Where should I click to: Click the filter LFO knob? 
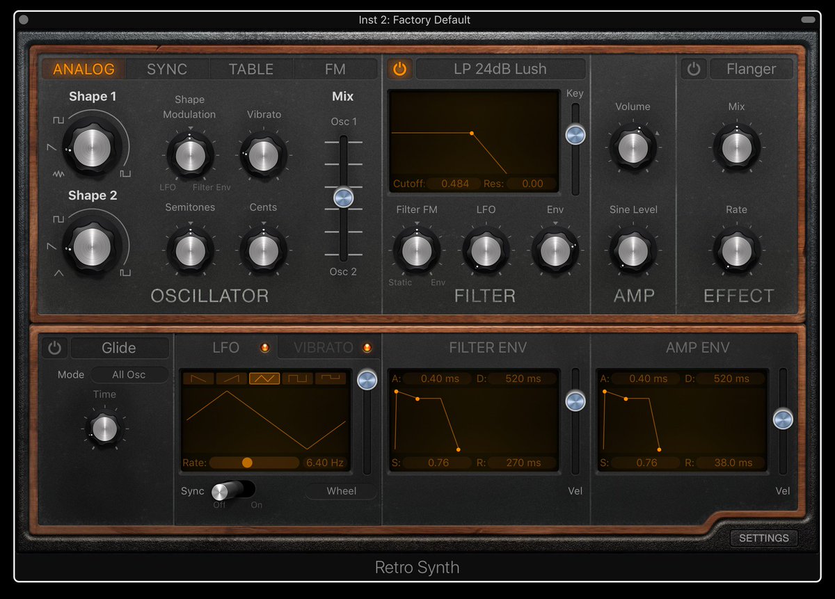[x=486, y=250]
